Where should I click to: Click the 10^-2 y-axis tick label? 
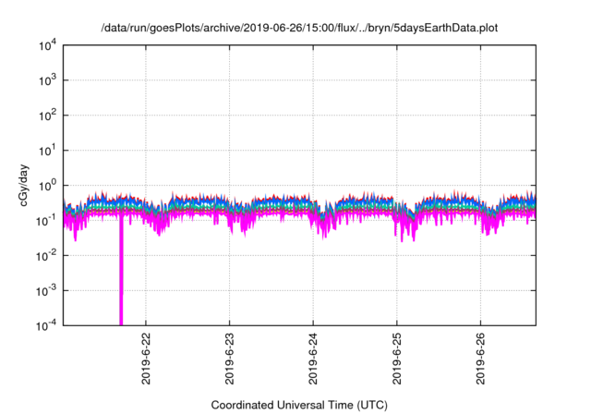point(47,255)
